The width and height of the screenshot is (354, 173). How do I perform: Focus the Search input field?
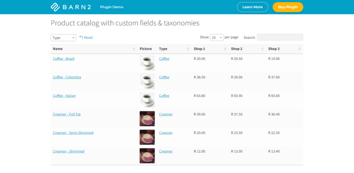point(280,37)
